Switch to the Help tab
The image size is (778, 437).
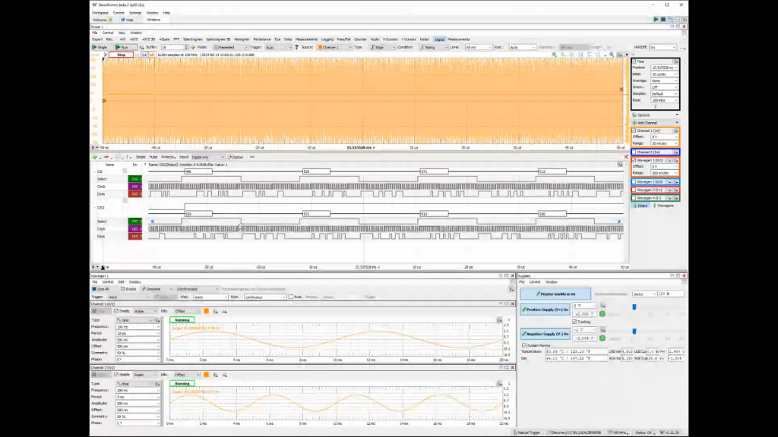[x=128, y=20]
